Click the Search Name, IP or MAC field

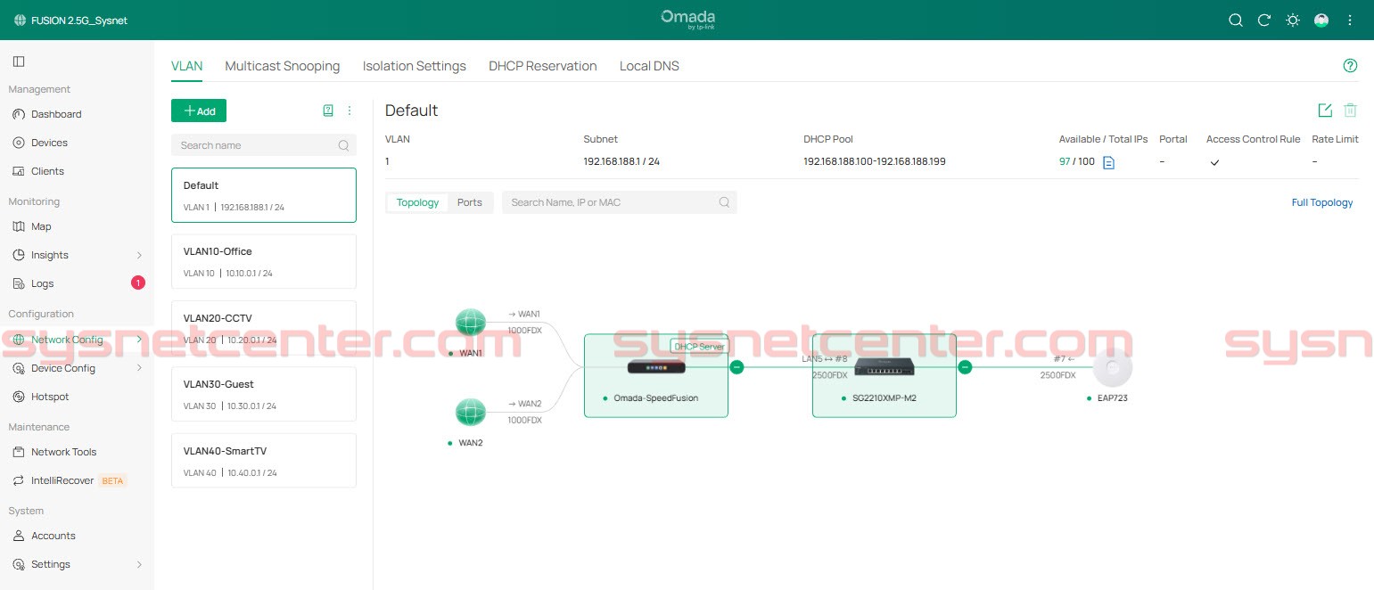620,202
